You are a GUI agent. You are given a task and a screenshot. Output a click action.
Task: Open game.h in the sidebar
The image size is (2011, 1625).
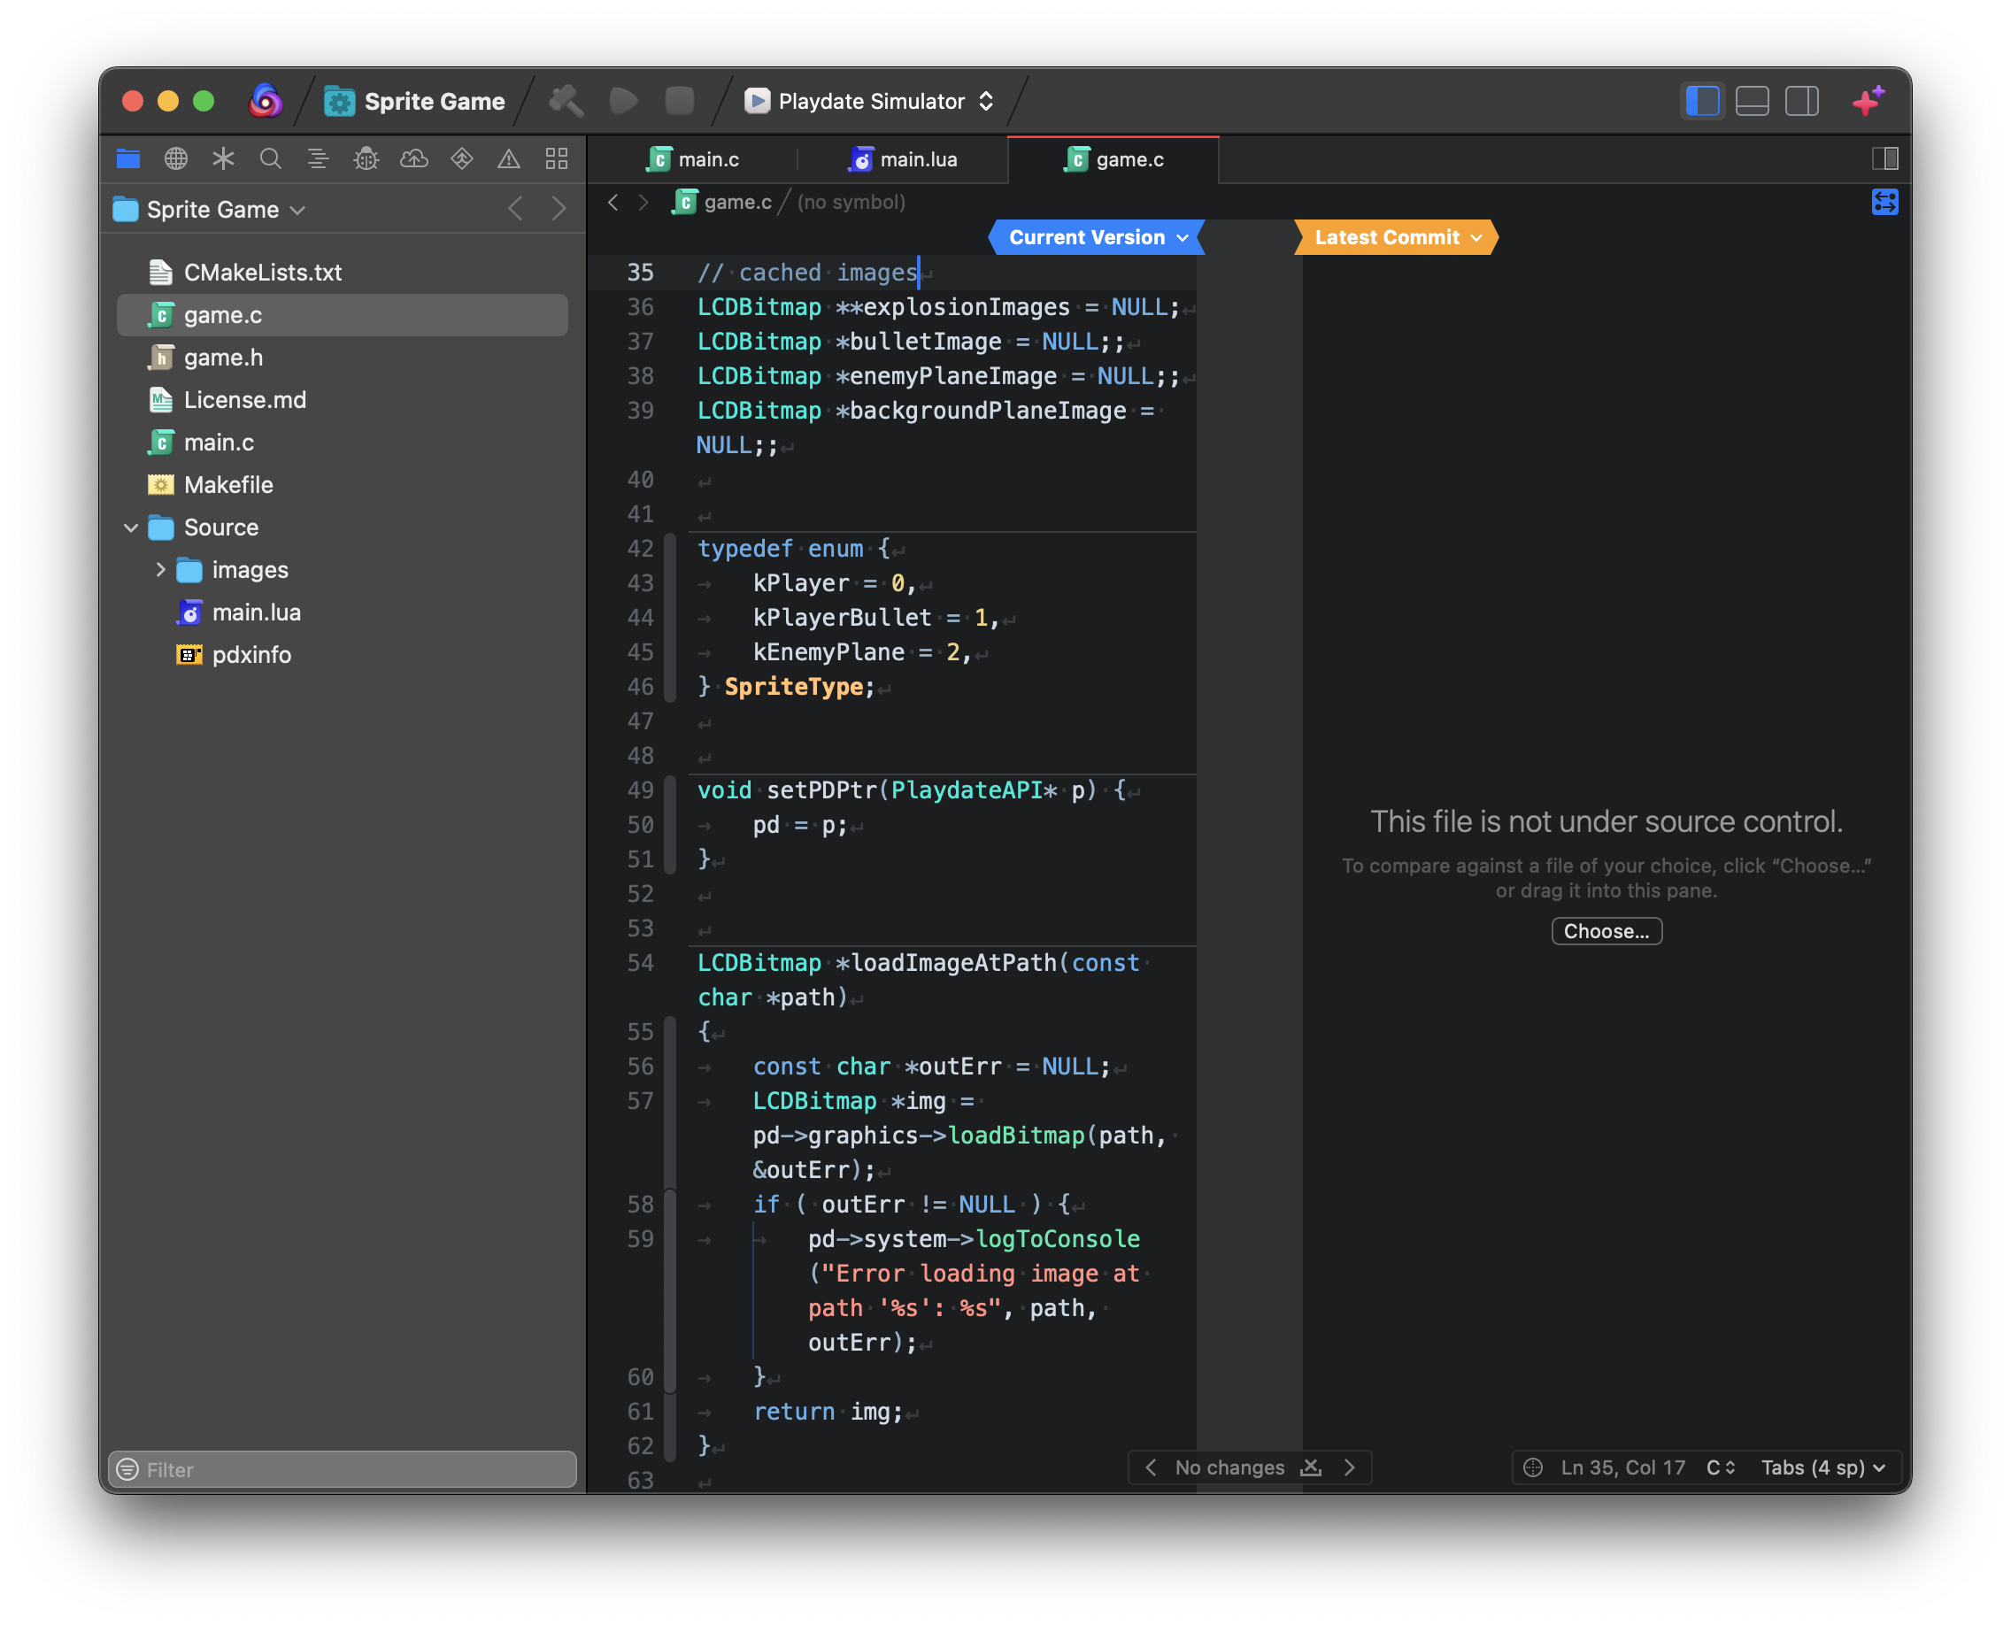click(342, 358)
